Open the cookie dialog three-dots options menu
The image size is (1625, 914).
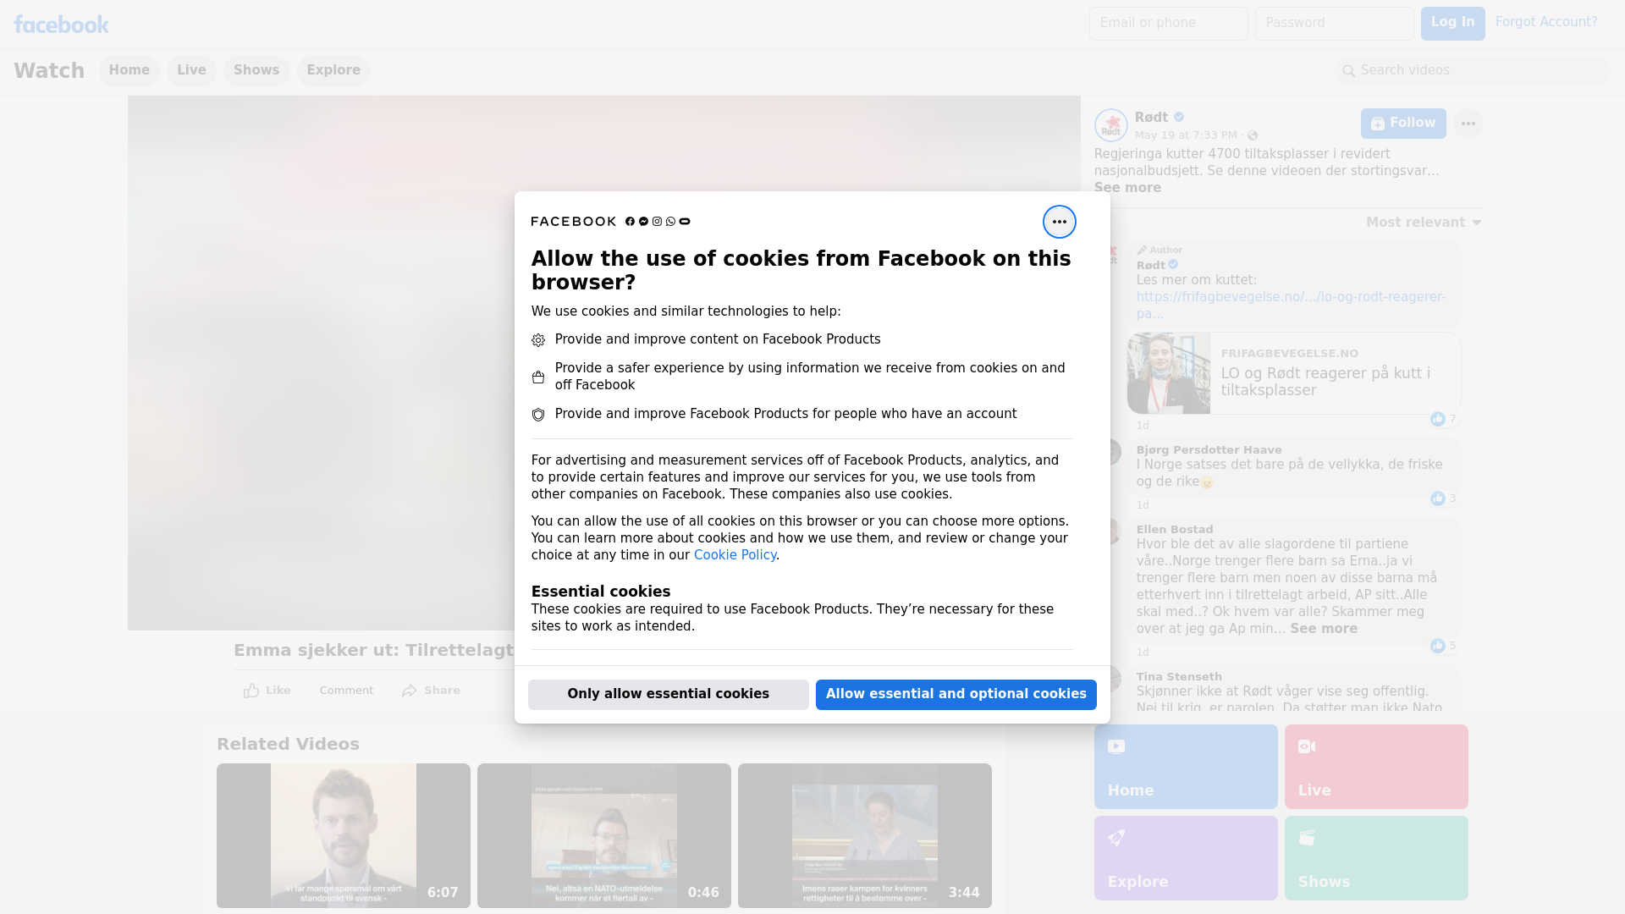click(1059, 222)
